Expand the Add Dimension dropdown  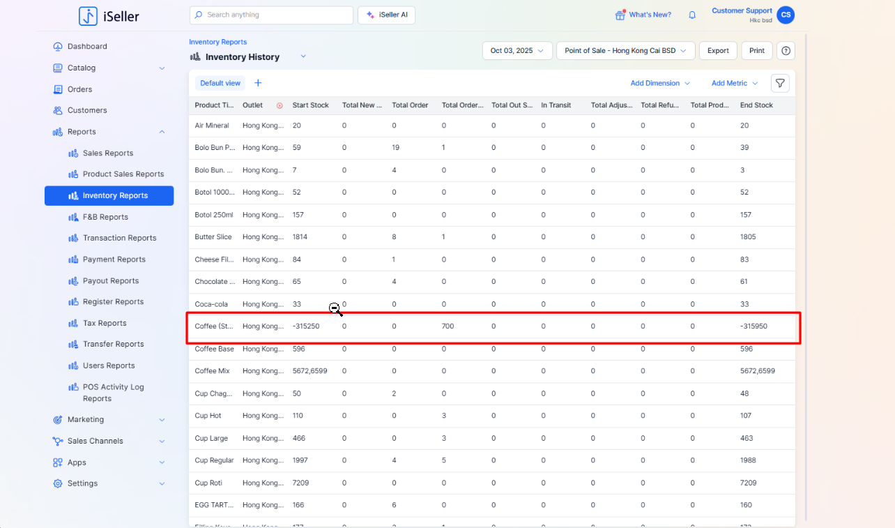pos(659,83)
